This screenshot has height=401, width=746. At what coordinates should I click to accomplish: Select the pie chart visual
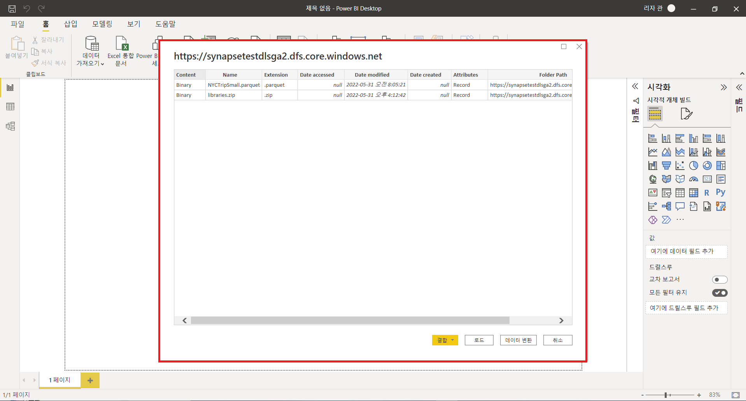click(693, 166)
